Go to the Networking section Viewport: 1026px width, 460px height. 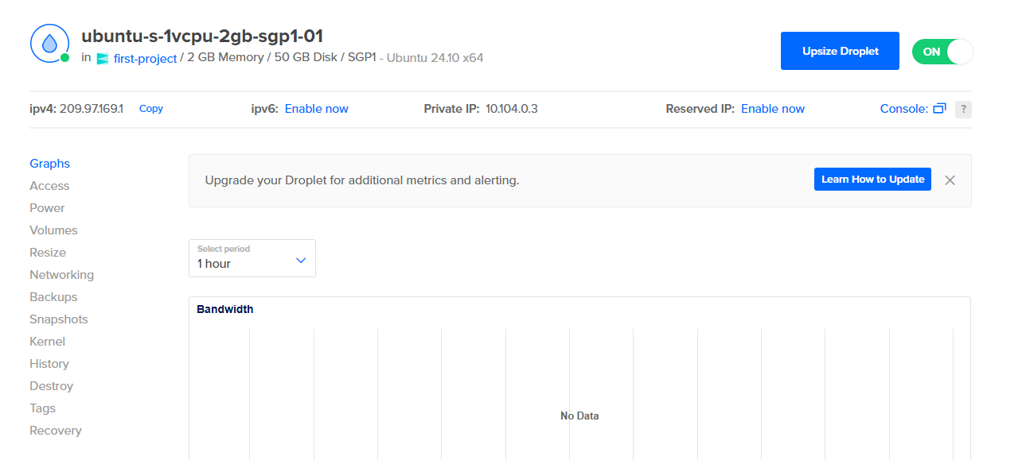point(61,275)
